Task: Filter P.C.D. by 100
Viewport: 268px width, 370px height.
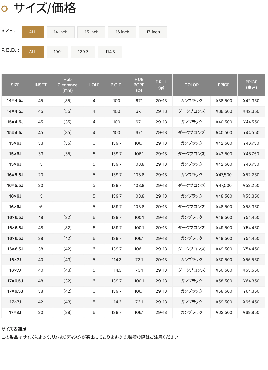Action: pyautogui.click(x=57, y=52)
